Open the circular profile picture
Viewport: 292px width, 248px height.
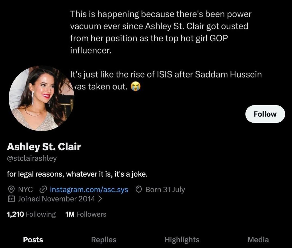pyautogui.click(x=41, y=98)
